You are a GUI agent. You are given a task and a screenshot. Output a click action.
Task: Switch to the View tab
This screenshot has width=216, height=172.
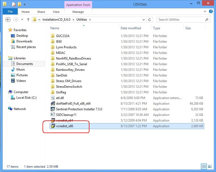[56, 12]
